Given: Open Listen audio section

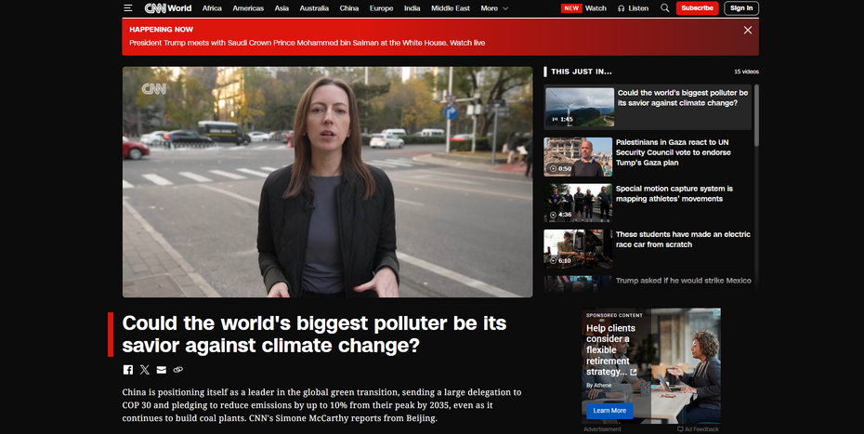Looking at the screenshot, I should 633,8.
